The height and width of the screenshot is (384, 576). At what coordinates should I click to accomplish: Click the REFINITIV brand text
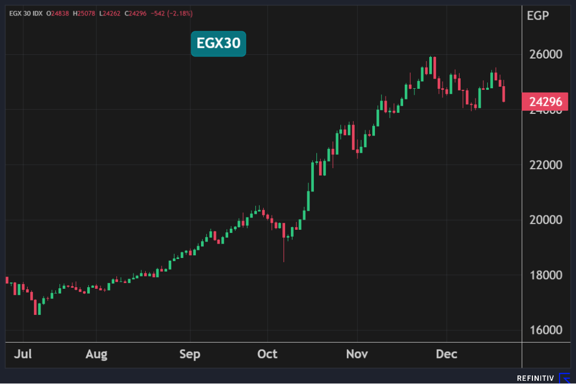pyautogui.click(x=536, y=378)
